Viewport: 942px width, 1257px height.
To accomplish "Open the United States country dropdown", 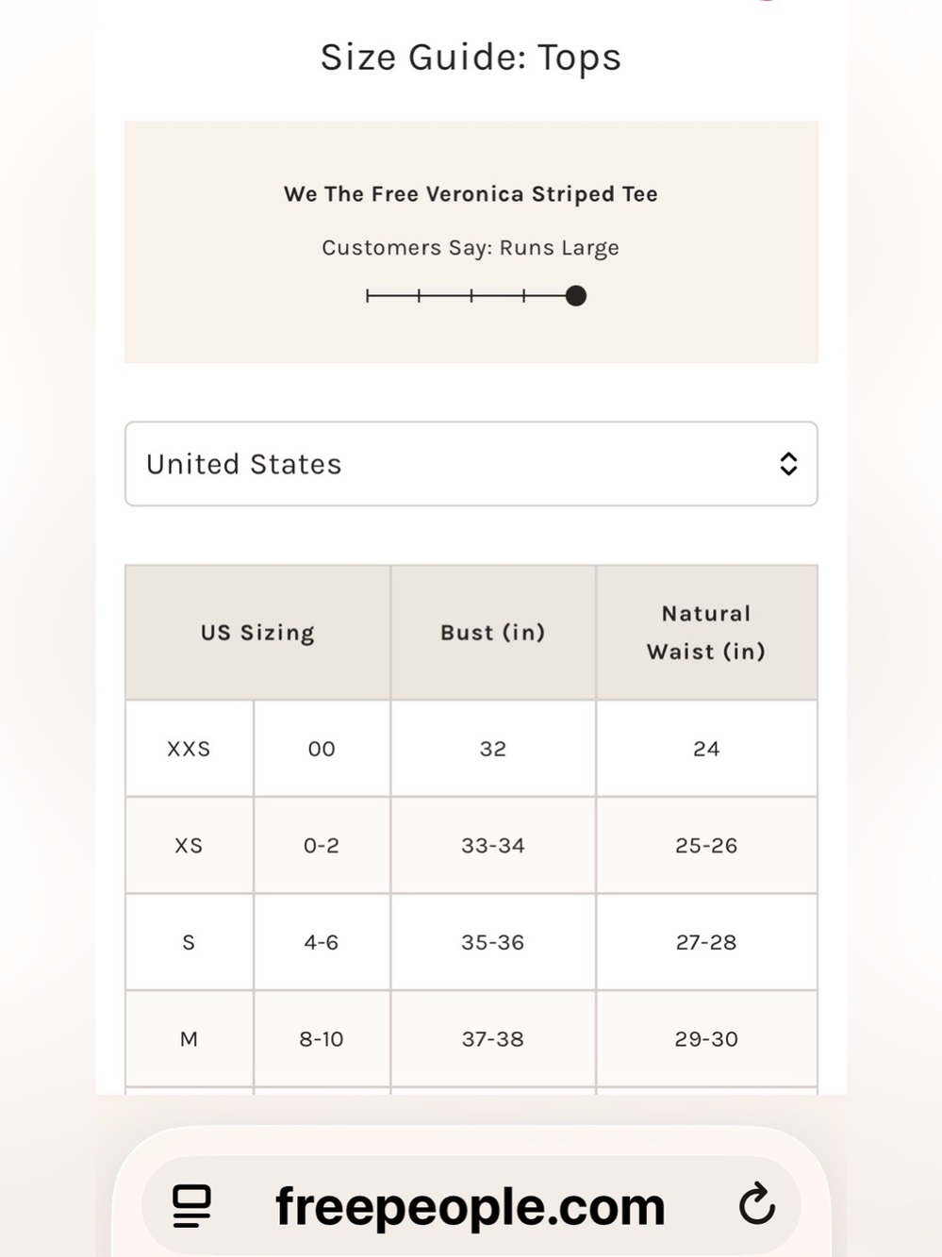I will pos(471,464).
